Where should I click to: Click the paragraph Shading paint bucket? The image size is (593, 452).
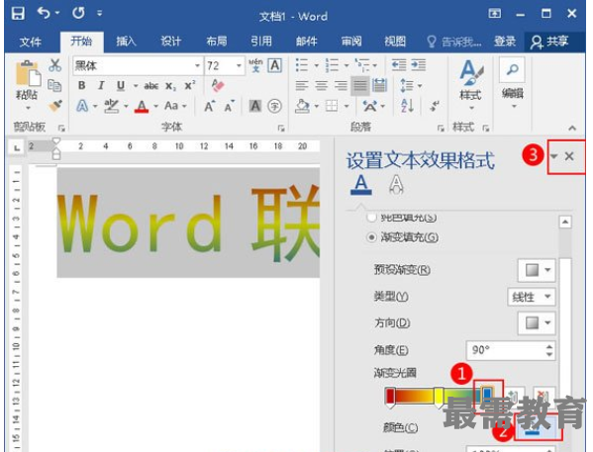pyautogui.click(x=302, y=106)
